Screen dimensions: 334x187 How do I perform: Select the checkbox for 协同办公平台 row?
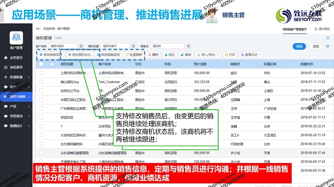pos(41,90)
